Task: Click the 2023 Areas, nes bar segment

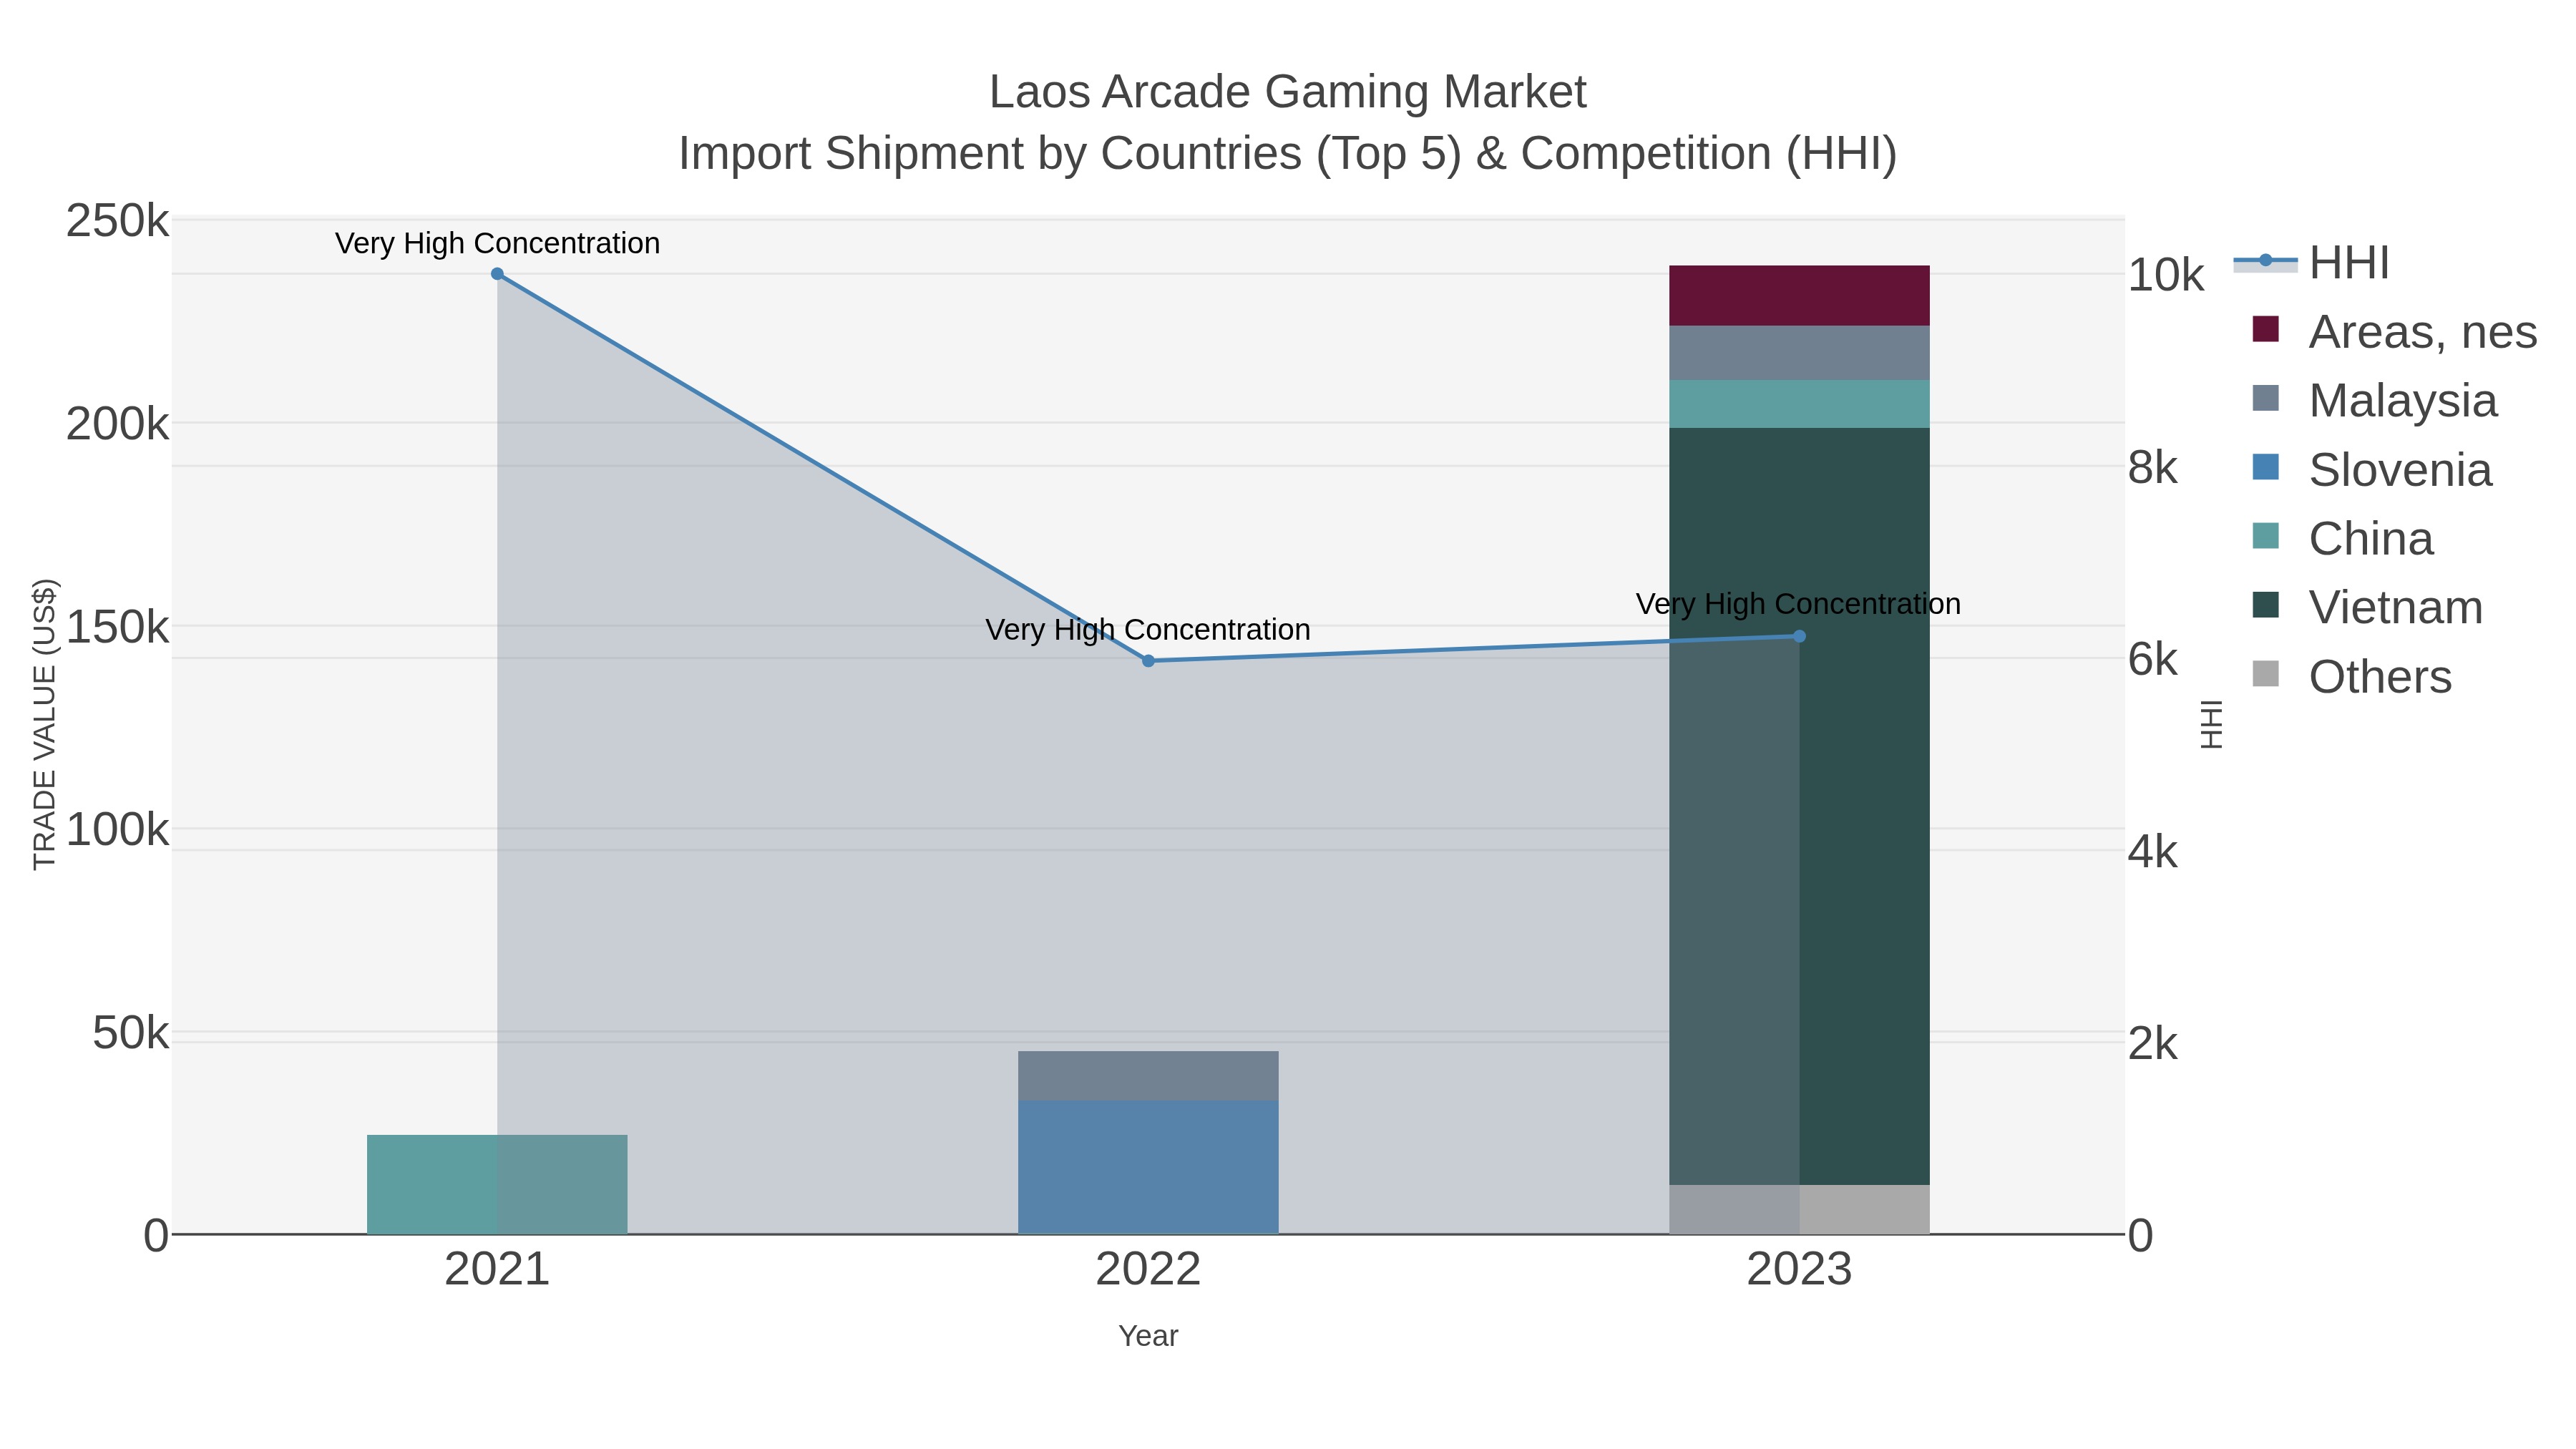Action: [x=1799, y=296]
